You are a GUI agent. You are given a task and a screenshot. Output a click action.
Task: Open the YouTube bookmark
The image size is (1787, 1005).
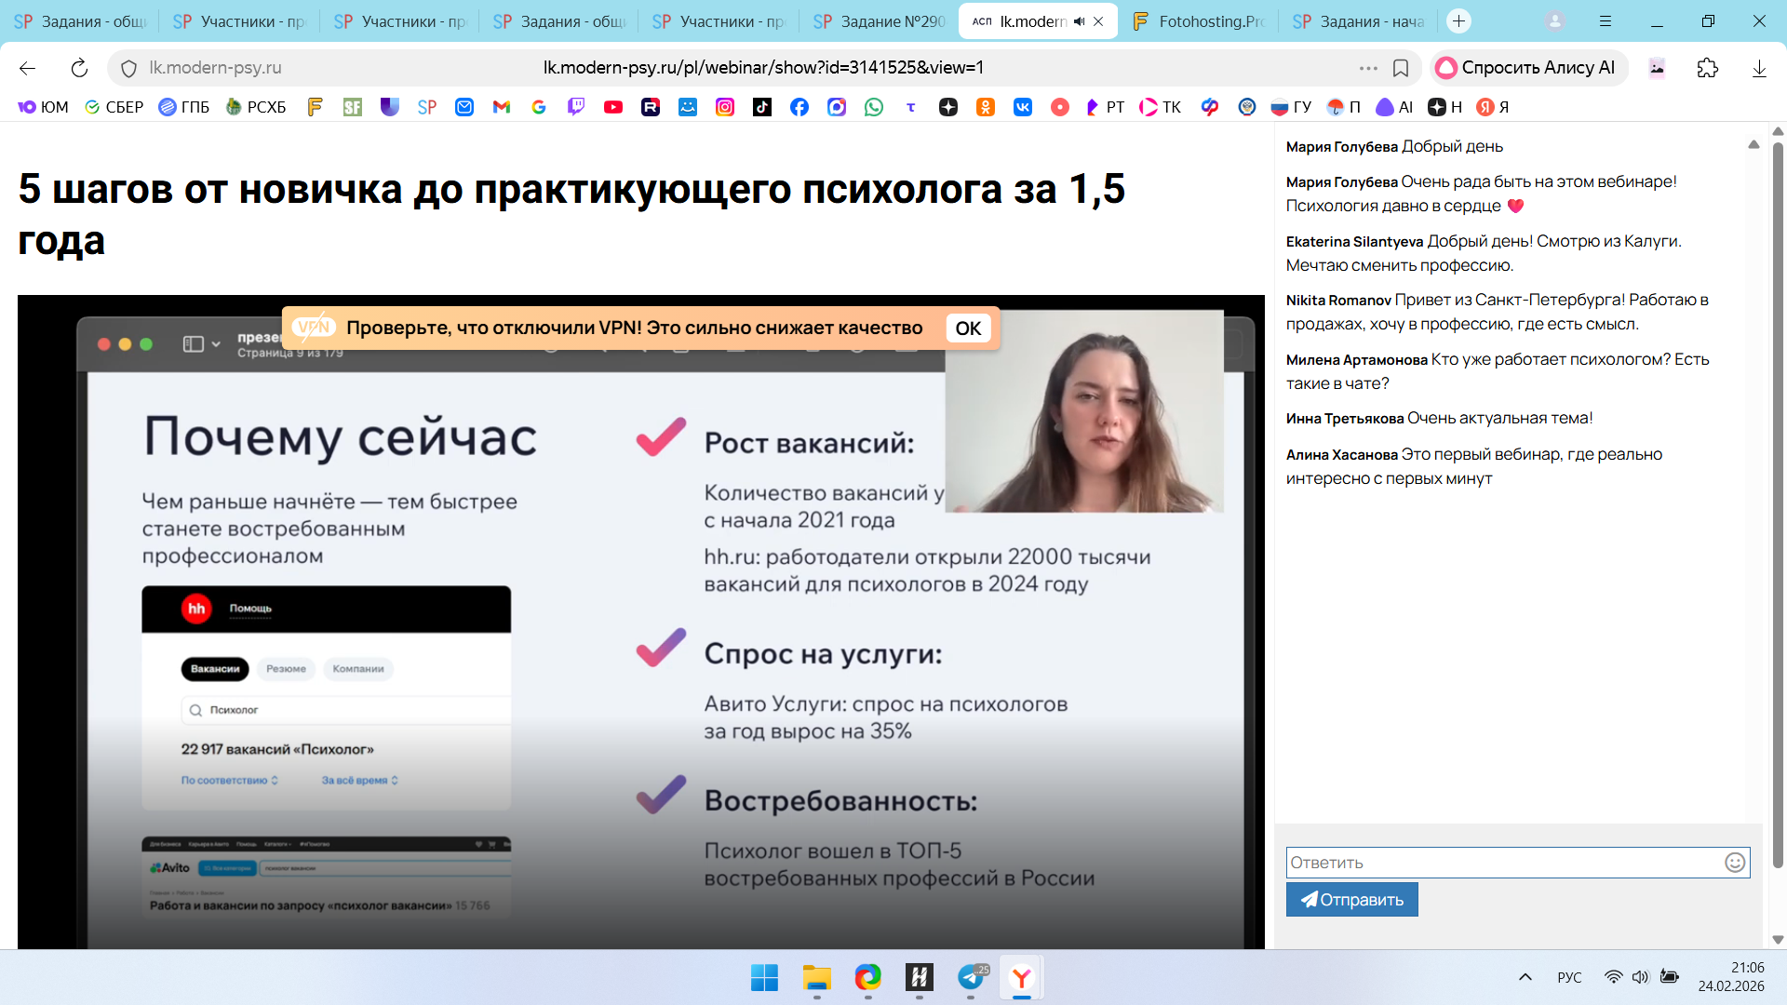pos(613,107)
